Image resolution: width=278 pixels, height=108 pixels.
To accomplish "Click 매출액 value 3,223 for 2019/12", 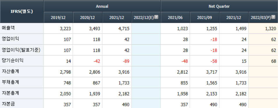I will tap(65, 29).
